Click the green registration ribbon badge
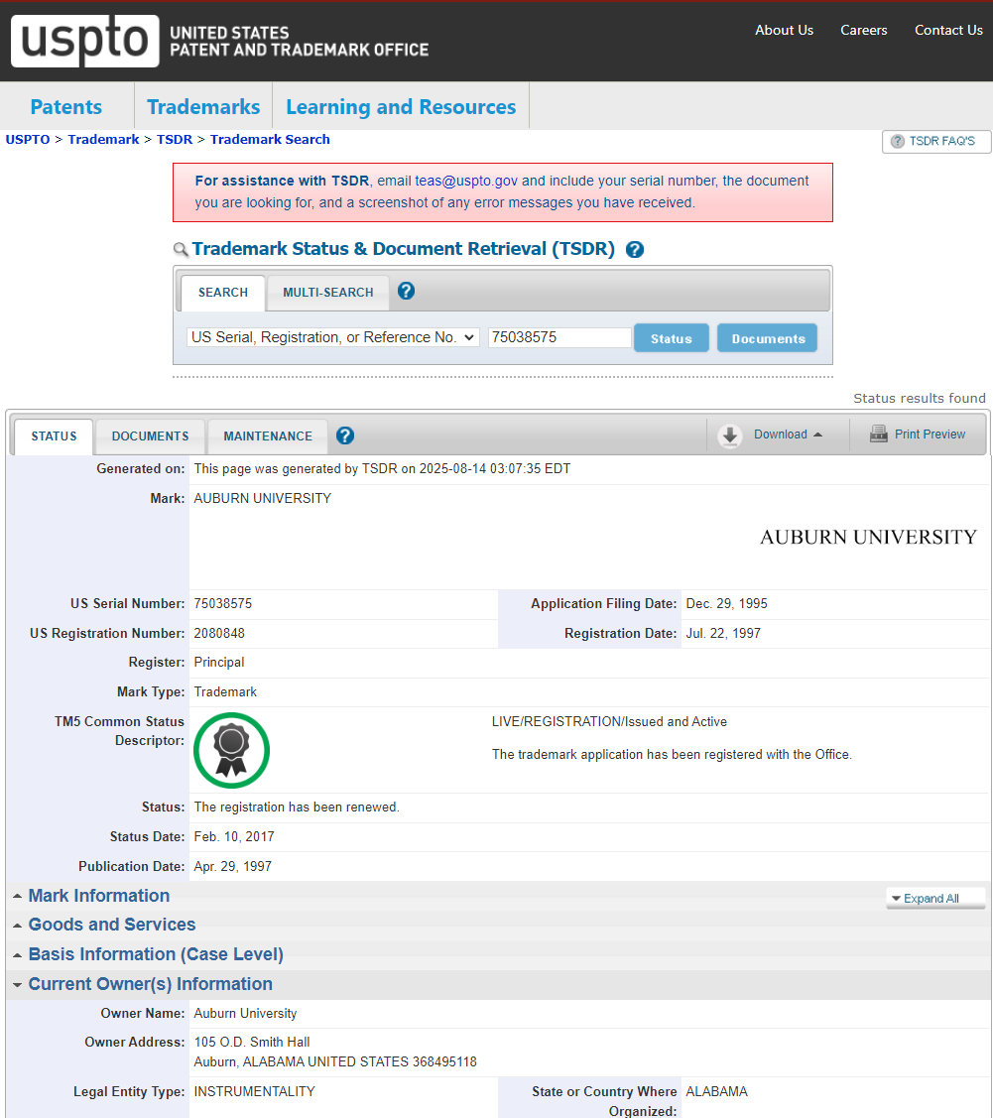Screen dimensions: 993x1118 [231, 750]
